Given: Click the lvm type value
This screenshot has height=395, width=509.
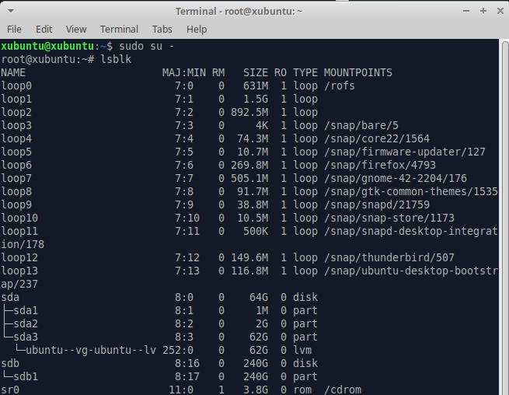Looking at the screenshot, I should (x=302, y=350).
